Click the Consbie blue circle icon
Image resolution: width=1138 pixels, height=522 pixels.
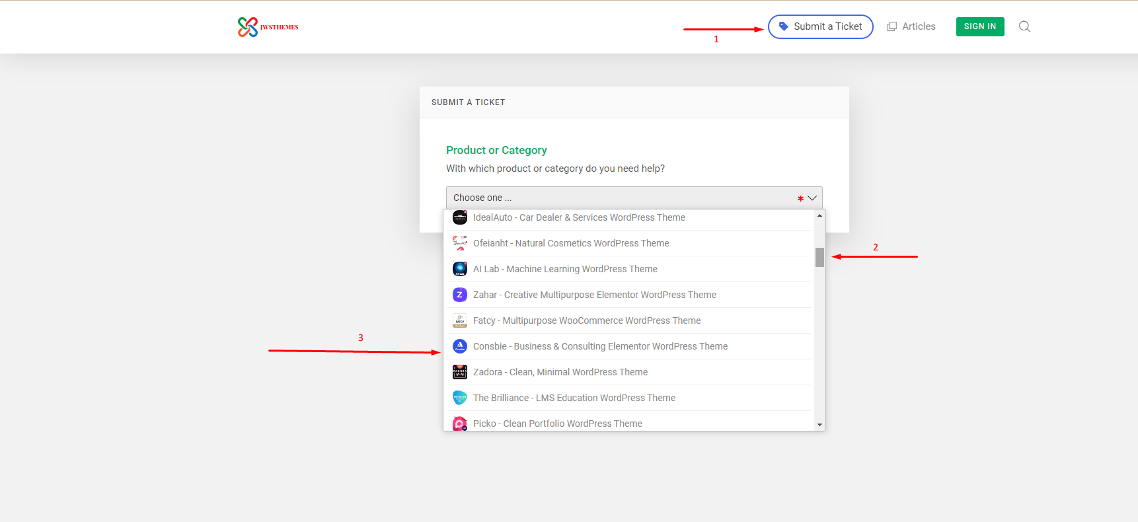[460, 346]
